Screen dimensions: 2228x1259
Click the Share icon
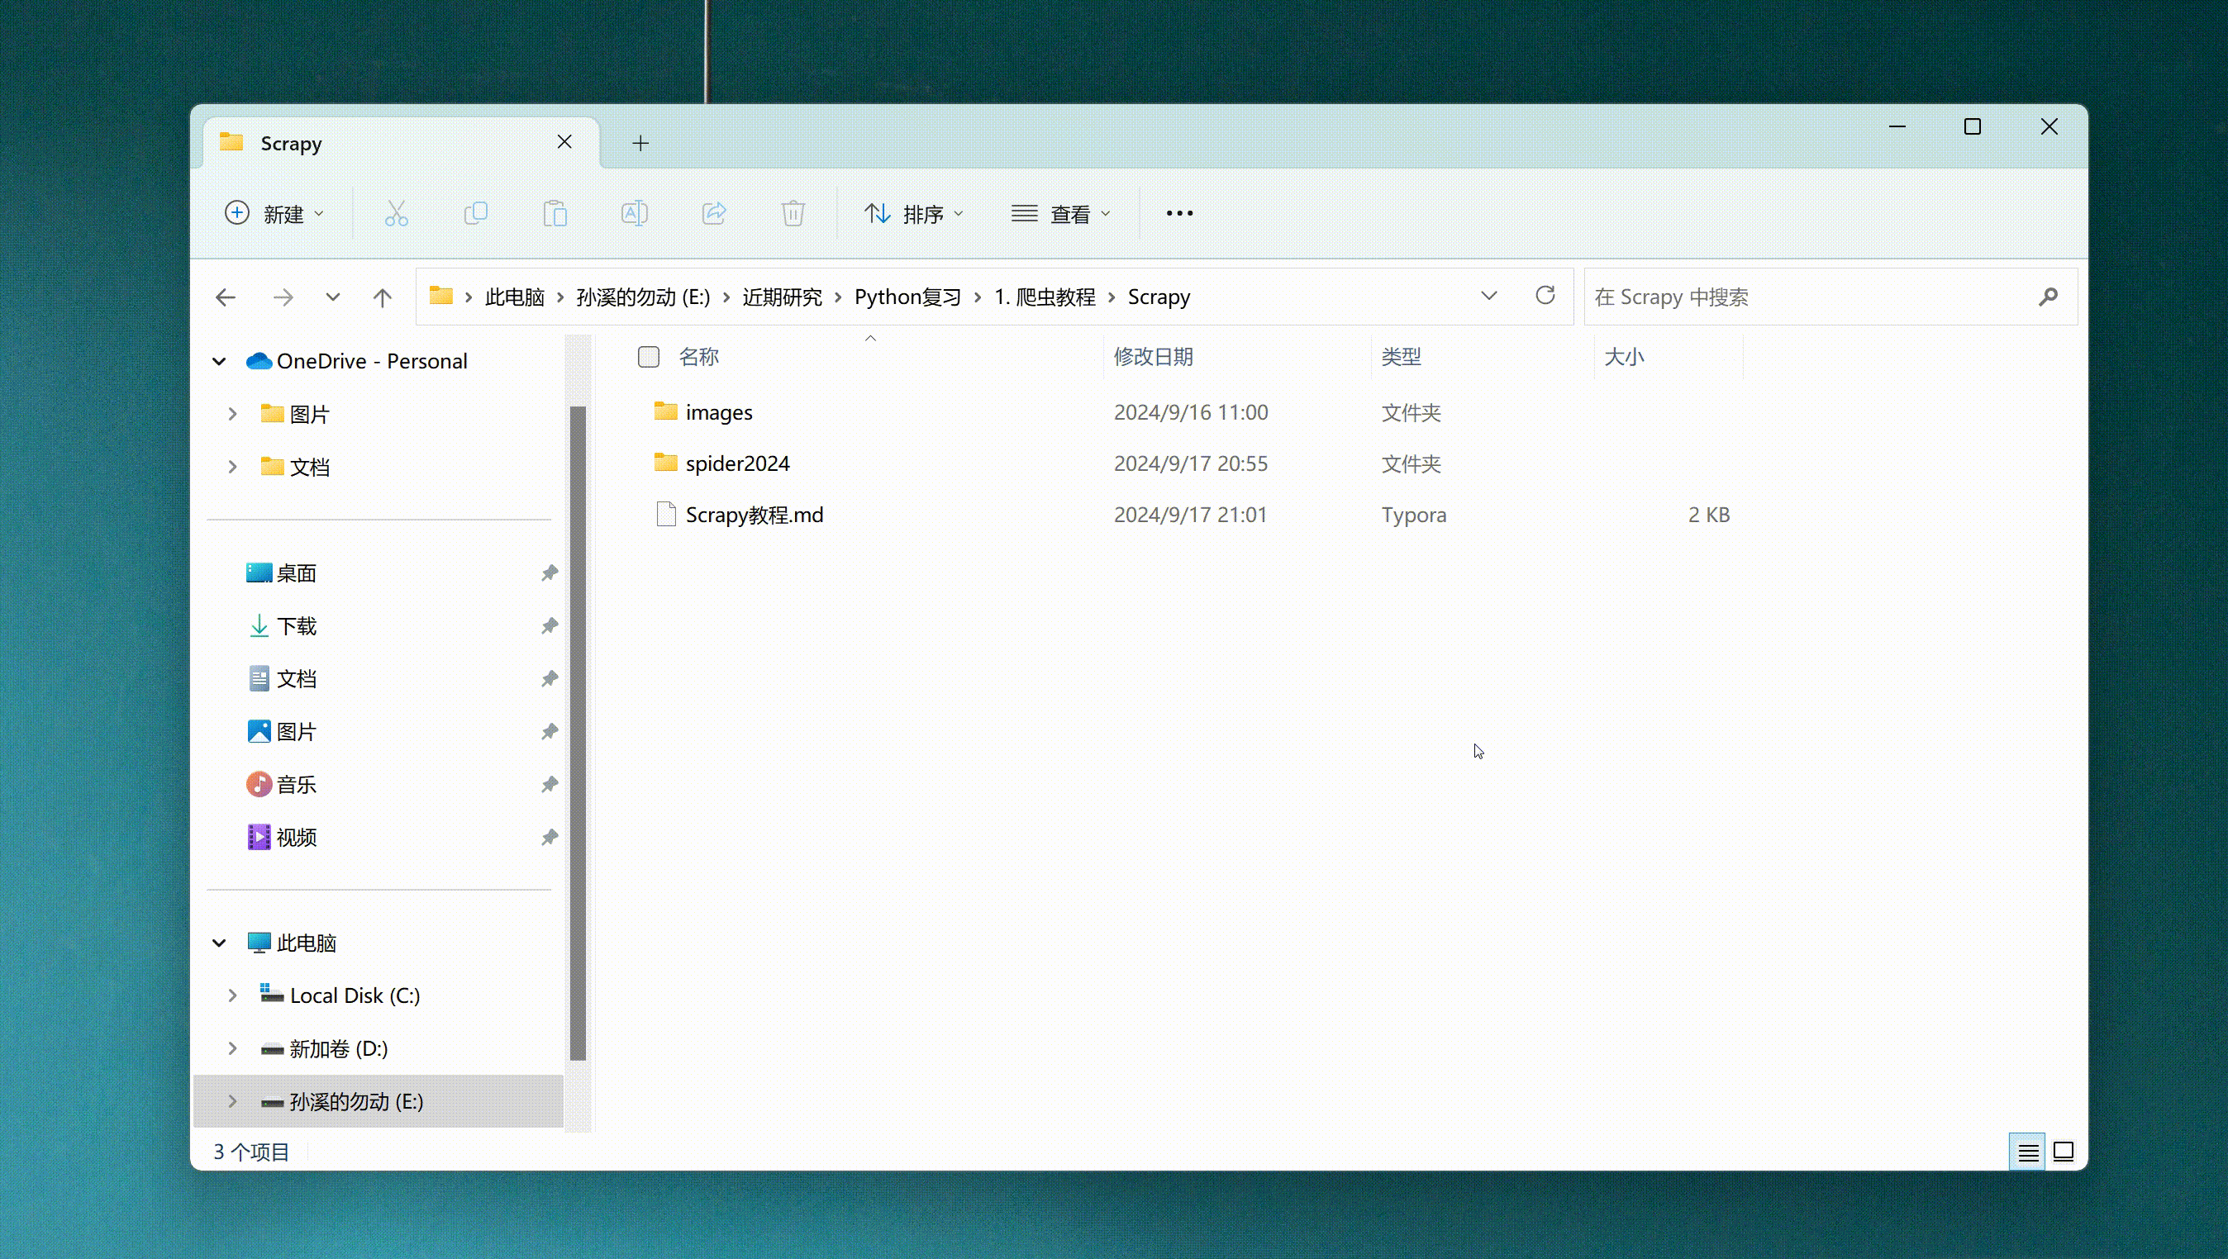(714, 214)
